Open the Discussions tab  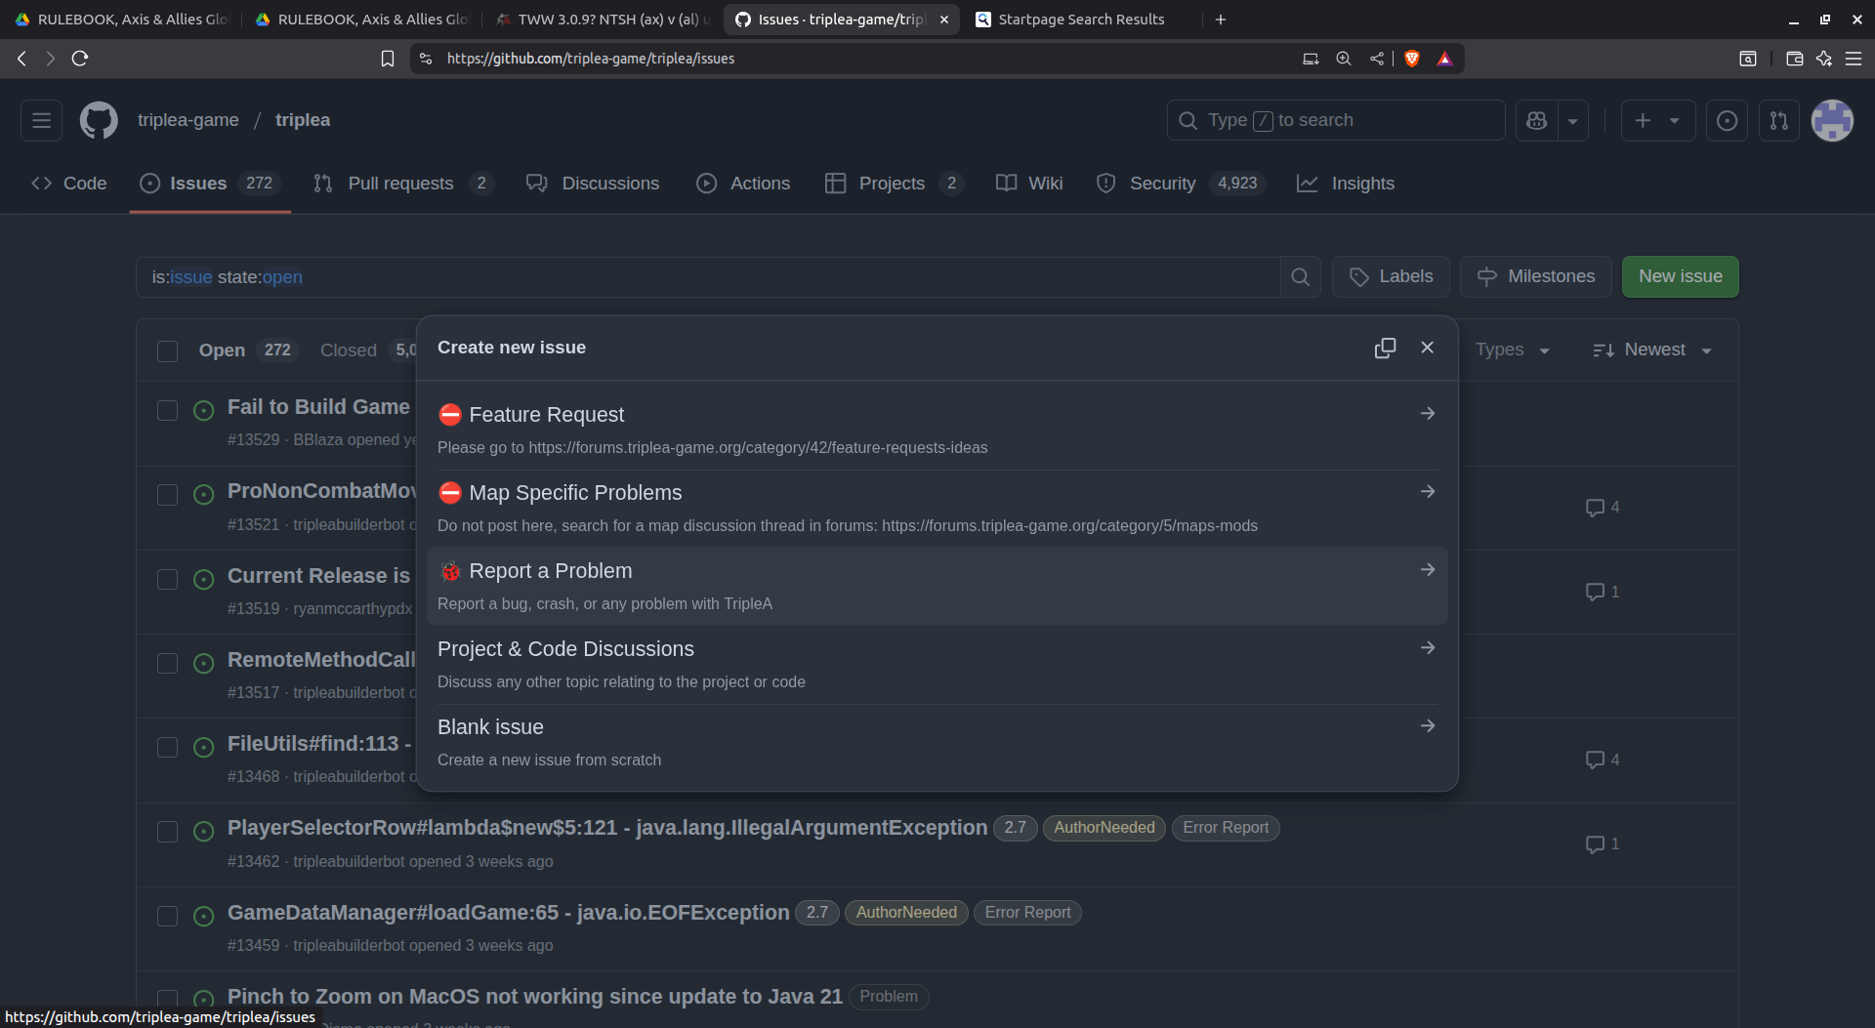593,184
